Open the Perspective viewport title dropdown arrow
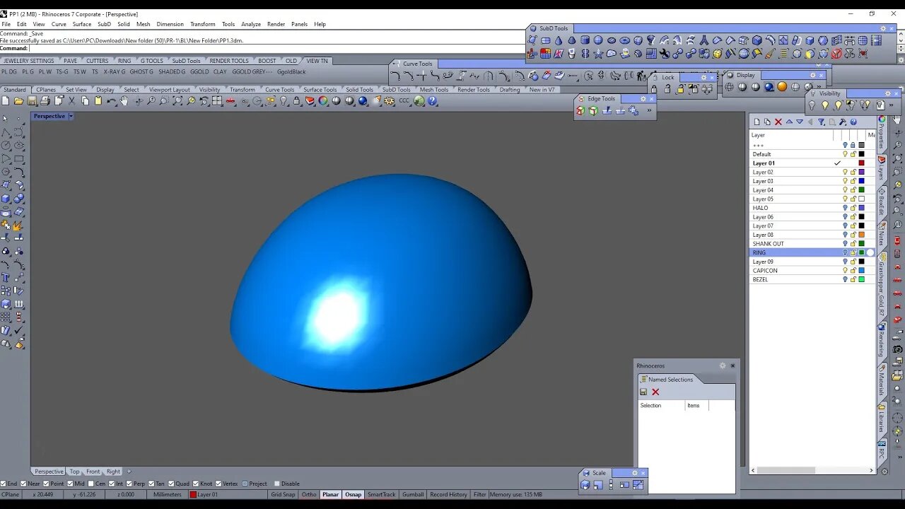 coord(71,116)
